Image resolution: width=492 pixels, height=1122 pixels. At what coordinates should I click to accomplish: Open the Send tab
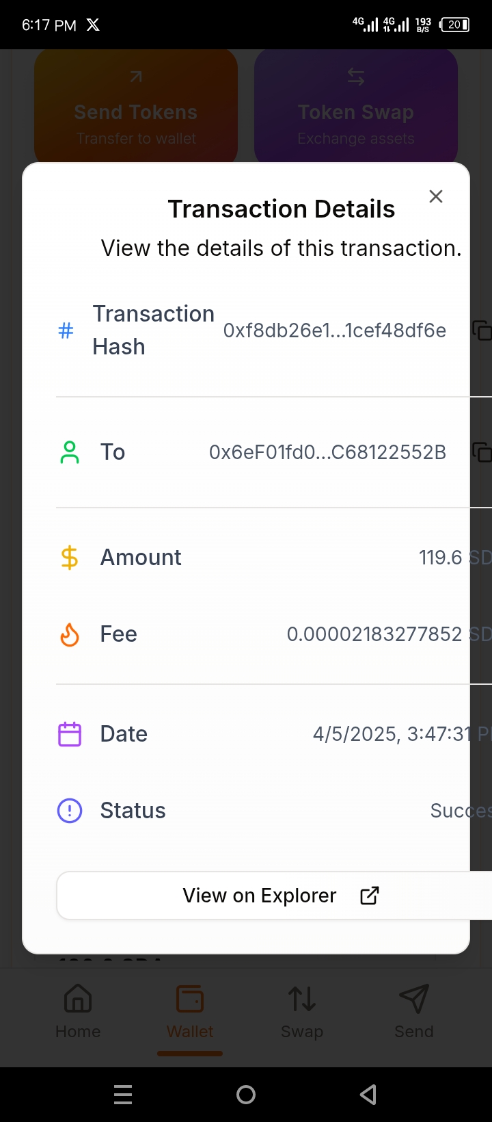pyautogui.click(x=414, y=1012)
